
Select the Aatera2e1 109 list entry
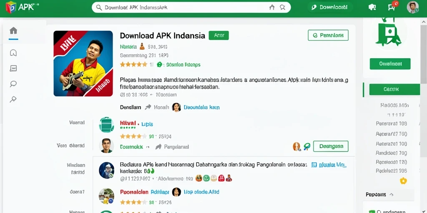(x=391, y=144)
